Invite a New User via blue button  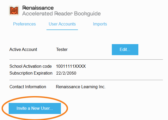tap(35, 108)
